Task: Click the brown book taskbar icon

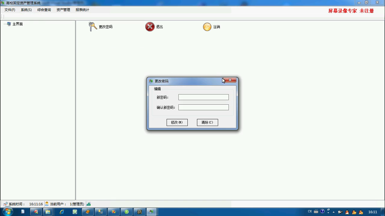Action: [88, 212]
